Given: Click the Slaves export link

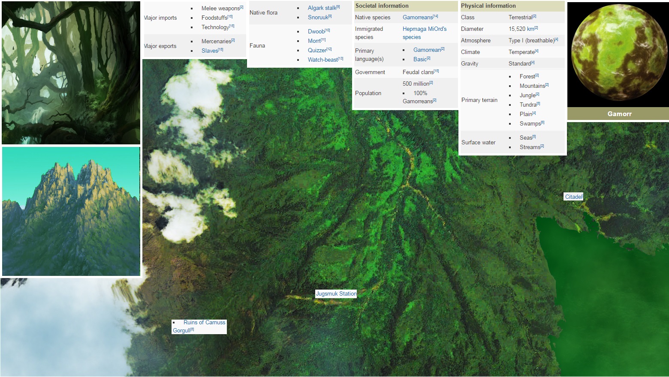Looking at the screenshot, I should pos(210,51).
